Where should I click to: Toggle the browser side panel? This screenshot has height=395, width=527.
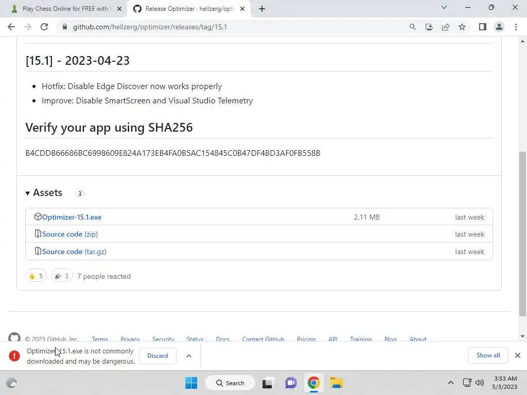point(483,27)
